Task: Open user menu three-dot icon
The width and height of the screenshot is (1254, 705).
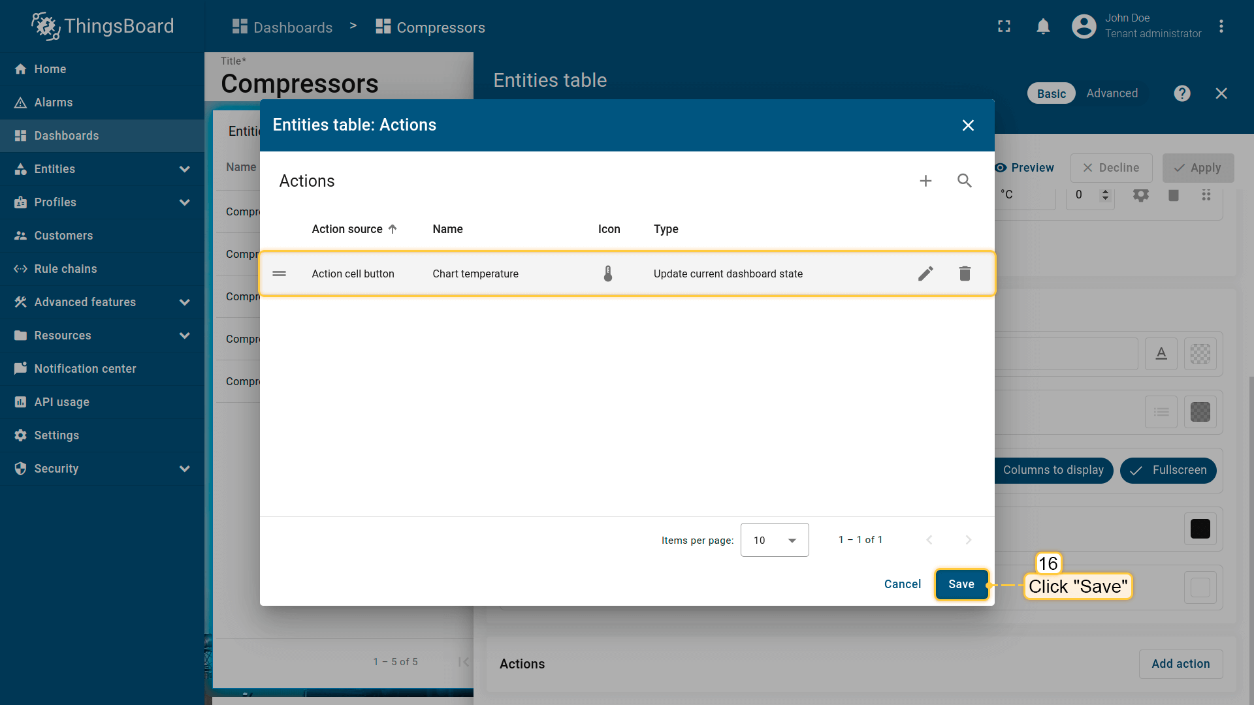Action: tap(1221, 27)
